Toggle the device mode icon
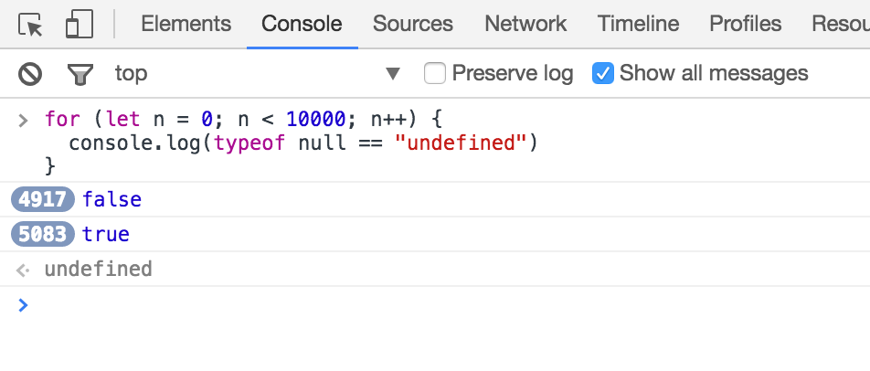The image size is (870, 371). [x=79, y=25]
